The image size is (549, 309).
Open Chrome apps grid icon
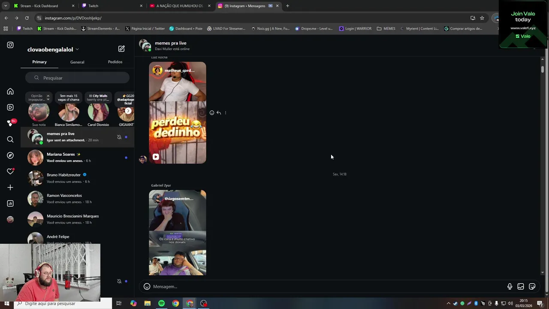6,29
